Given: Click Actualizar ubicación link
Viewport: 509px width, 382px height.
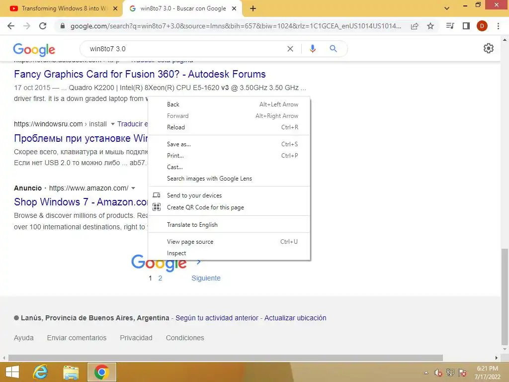Looking at the screenshot, I should click(x=295, y=318).
